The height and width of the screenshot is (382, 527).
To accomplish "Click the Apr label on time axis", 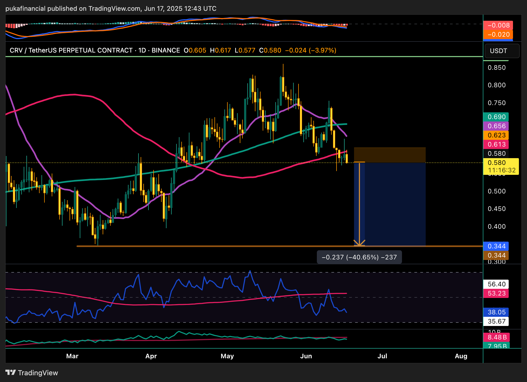I will click(x=151, y=356).
